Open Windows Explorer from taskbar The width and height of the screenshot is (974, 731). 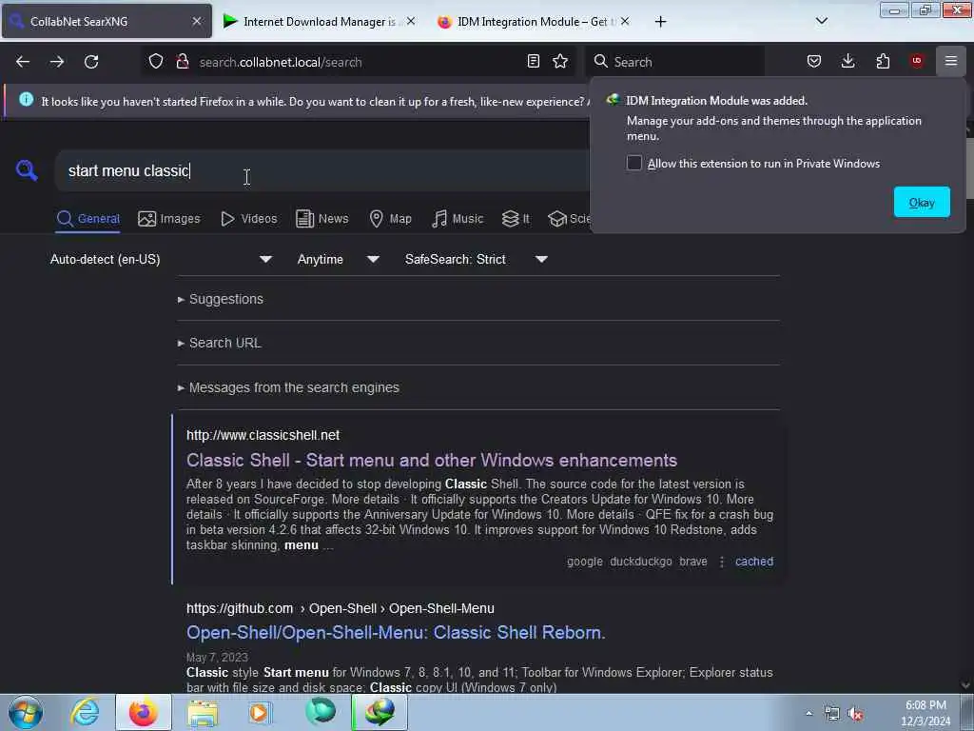tap(203, 713)
